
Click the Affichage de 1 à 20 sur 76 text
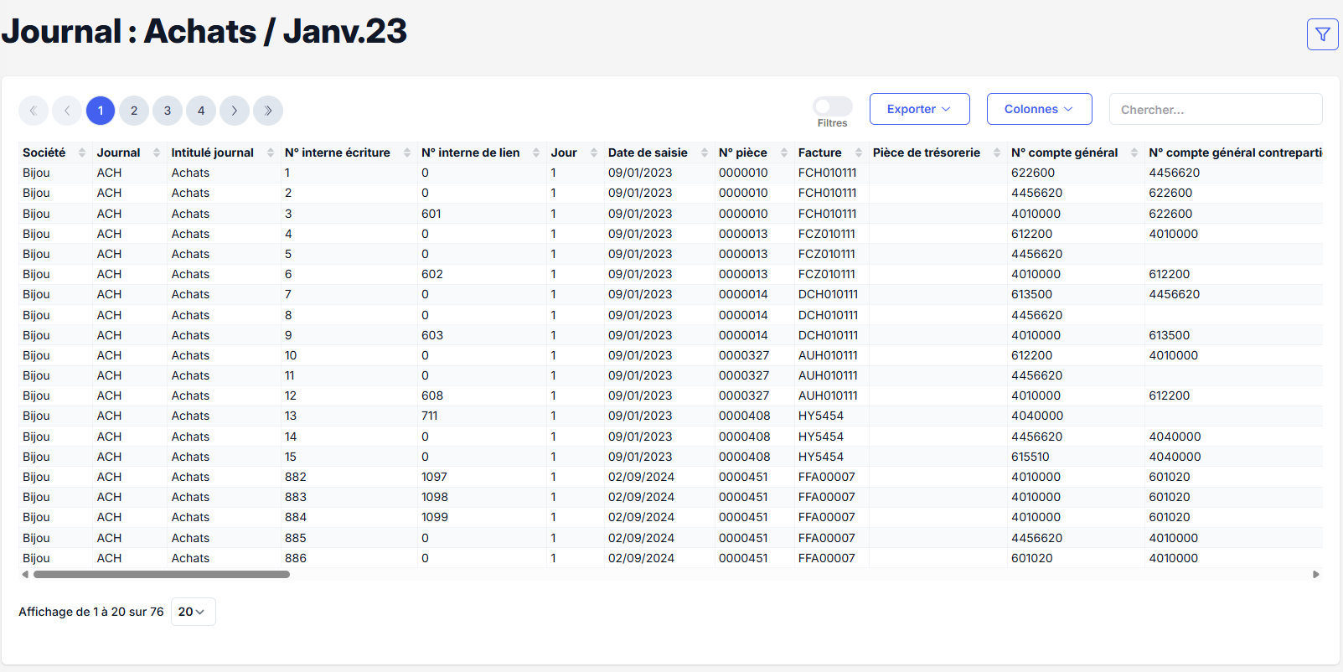(x=91, y=612)
